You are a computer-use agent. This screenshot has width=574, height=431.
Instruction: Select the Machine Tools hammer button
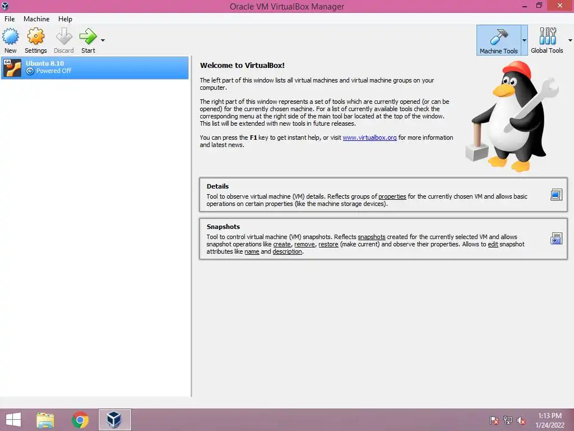click(x=498, y=40)
